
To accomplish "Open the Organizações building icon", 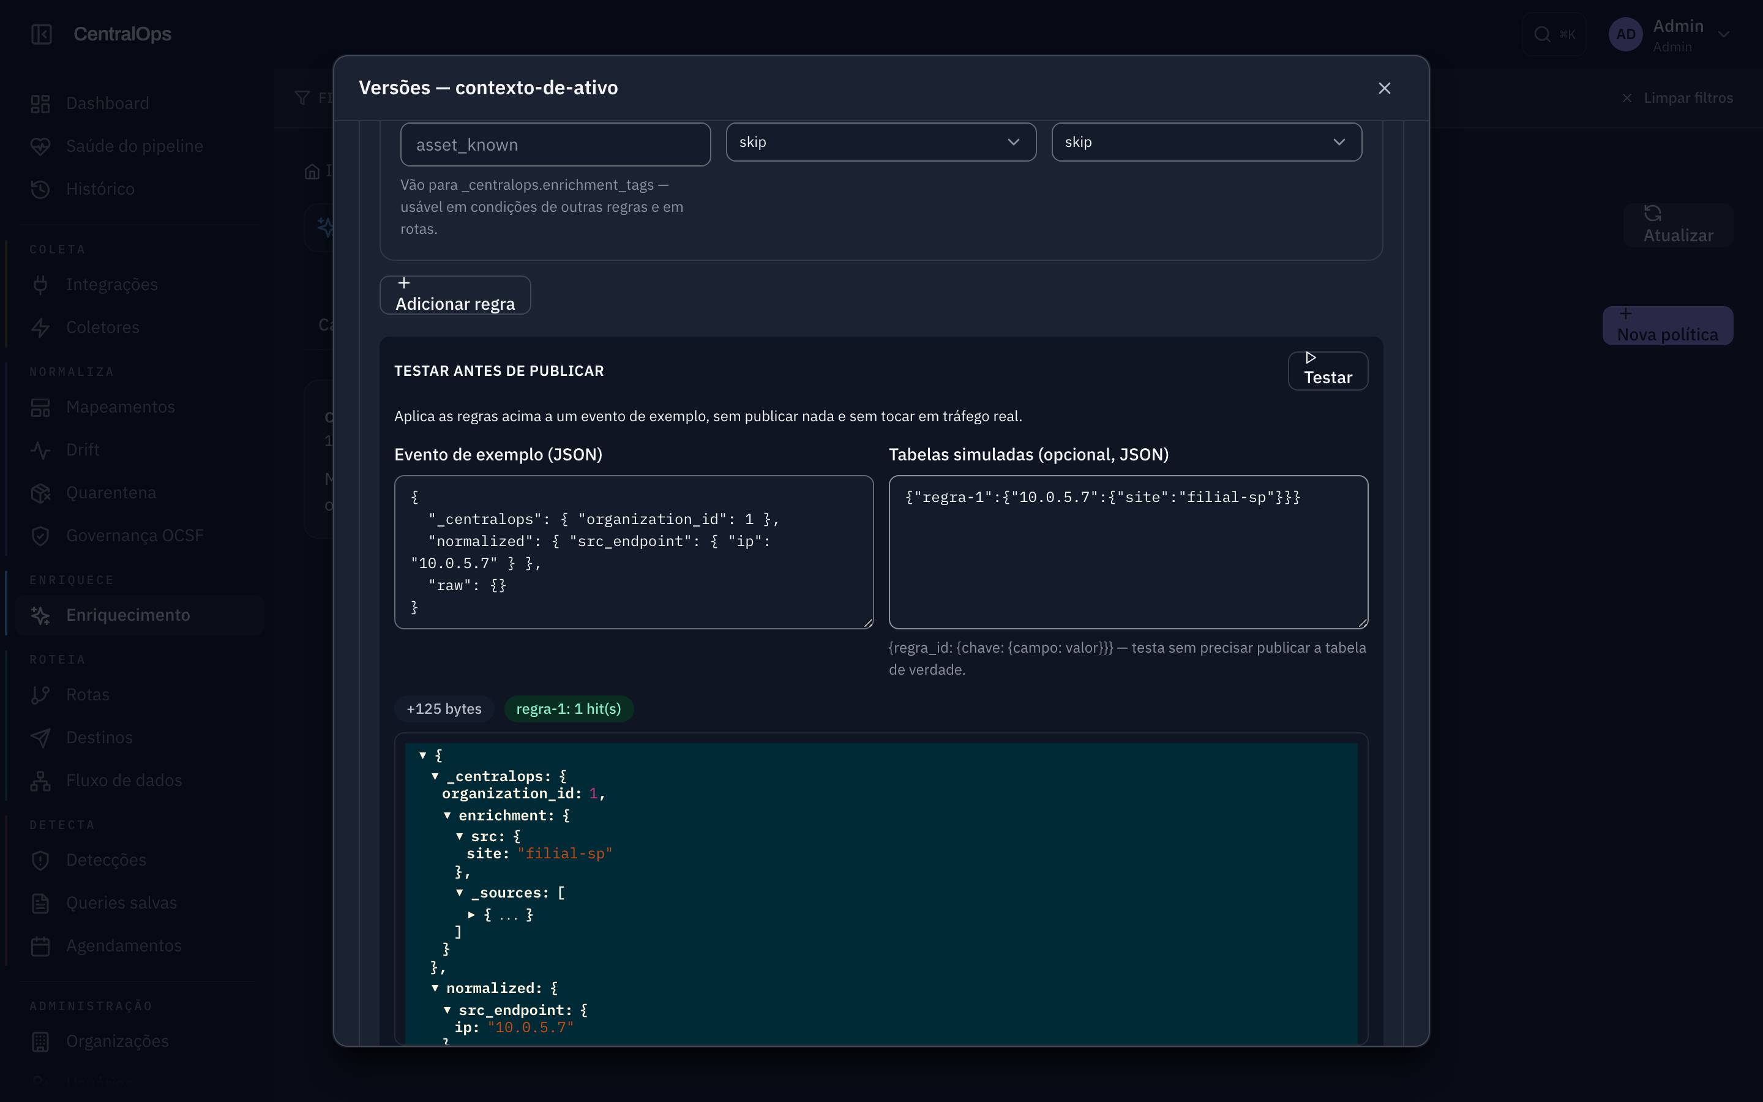I will [x=40, y=1042].
